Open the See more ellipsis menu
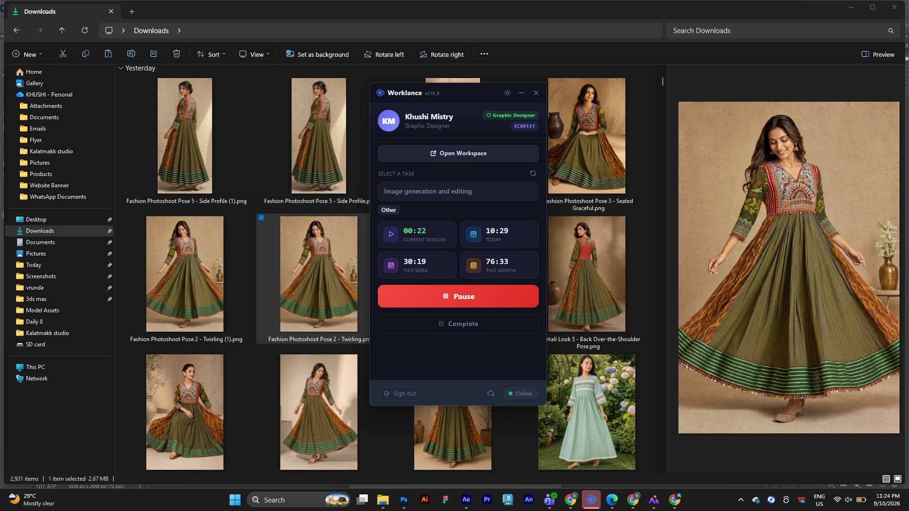Screen dimensions: 909x511 [x=484, y=54]
